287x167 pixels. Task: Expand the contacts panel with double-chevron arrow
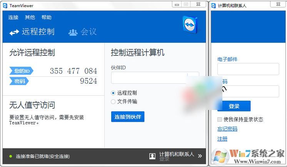click(x=200, y=156)
